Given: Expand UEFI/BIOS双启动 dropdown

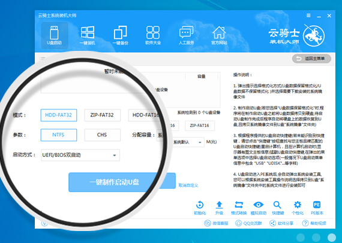Looking at the screenshot, I should point(80,155).
